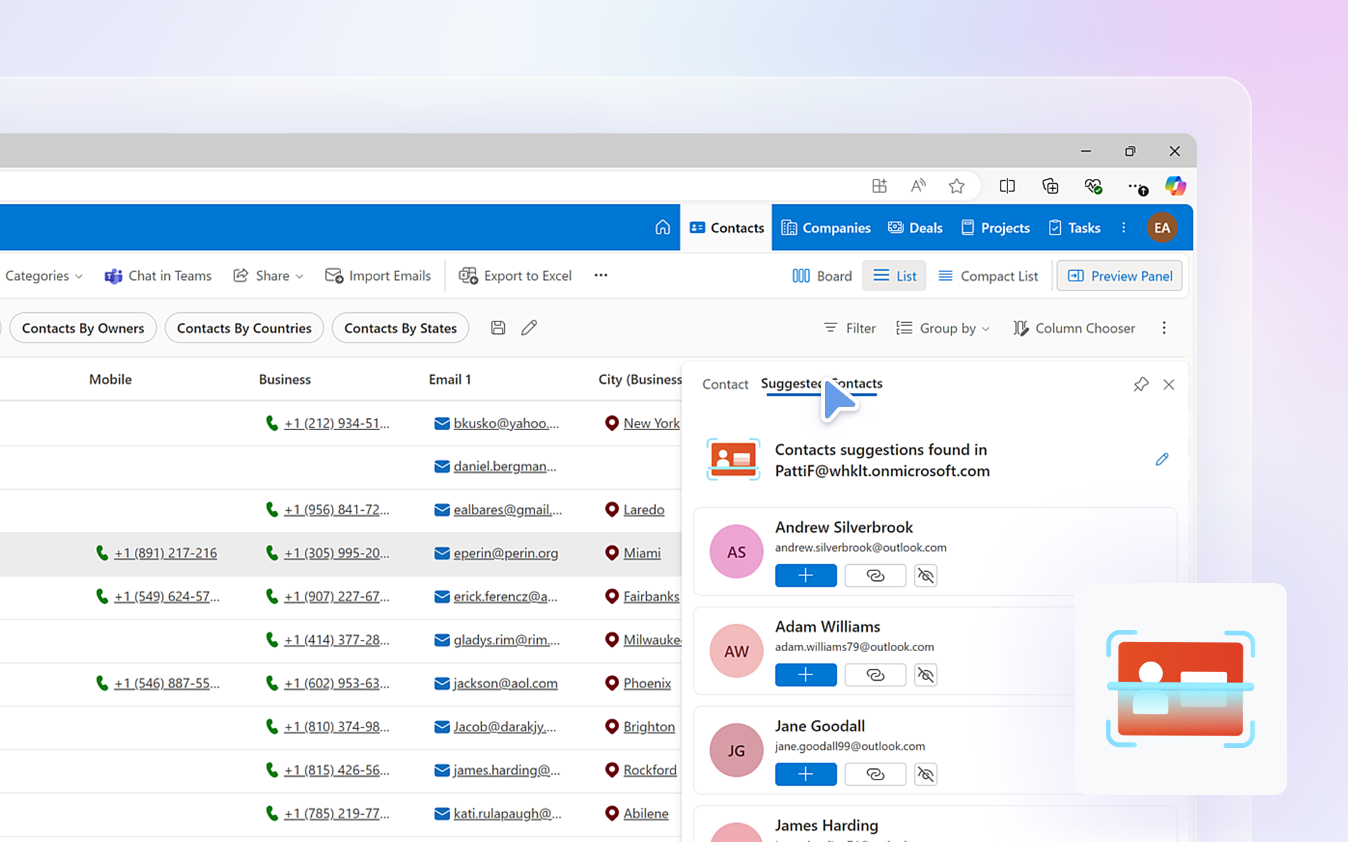Hide Andrew Silverbrook suggestion
Viewport: 1348px width, 842px height.
click(926, 575)
